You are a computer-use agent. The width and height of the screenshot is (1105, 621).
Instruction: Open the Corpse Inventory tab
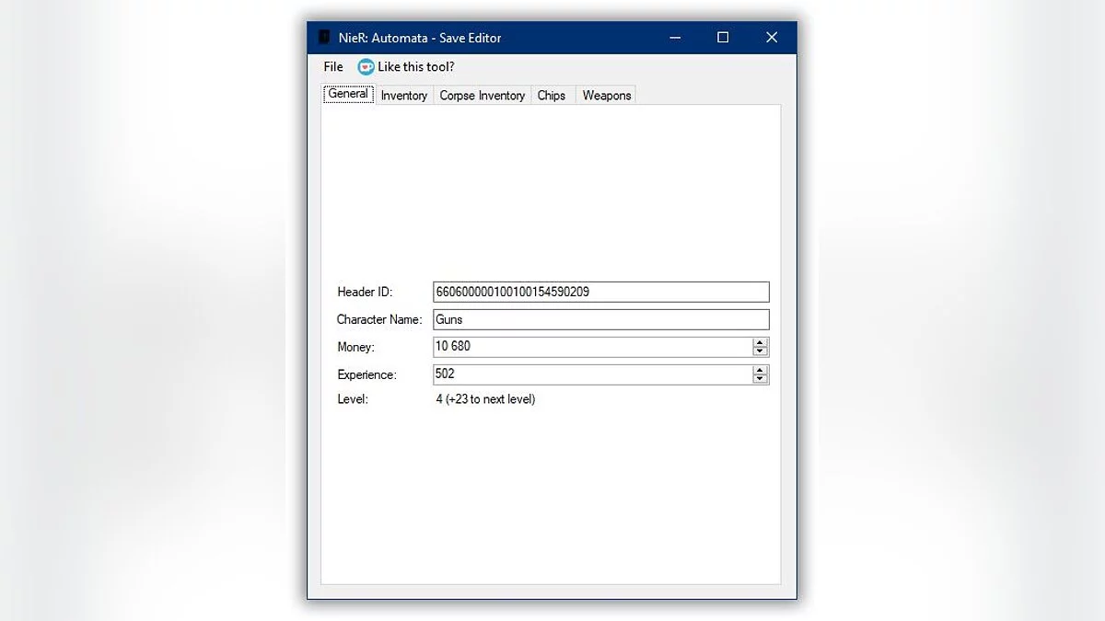483,96
